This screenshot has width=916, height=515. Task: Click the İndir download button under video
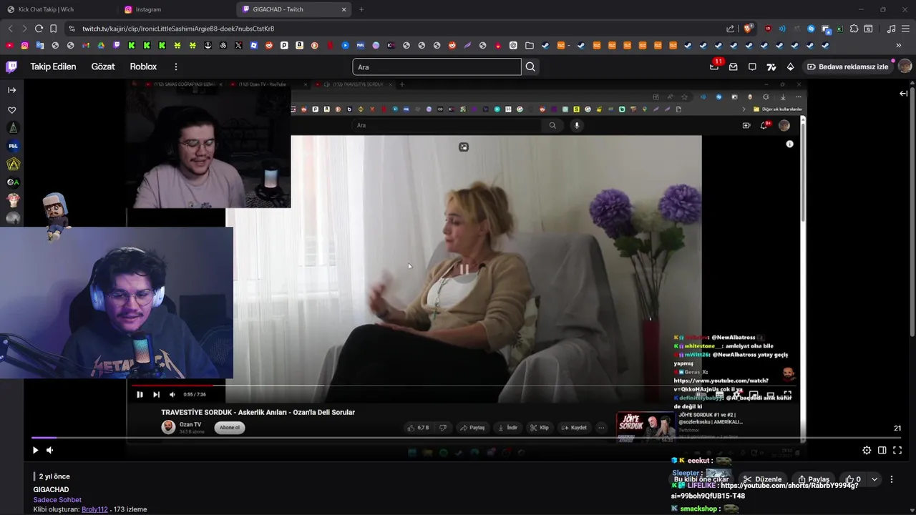(507, 428)
